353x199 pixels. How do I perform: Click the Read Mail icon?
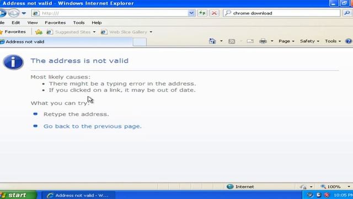(x=250, y=41)
